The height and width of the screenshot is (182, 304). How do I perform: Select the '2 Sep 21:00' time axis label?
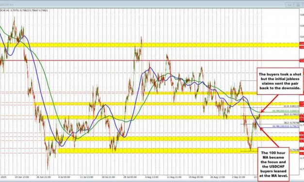[x=239, y=177]
